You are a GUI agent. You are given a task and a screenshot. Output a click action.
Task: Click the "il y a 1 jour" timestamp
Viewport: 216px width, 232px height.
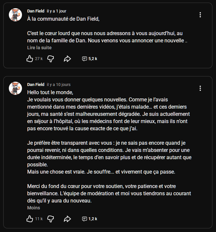pos(56,11)
